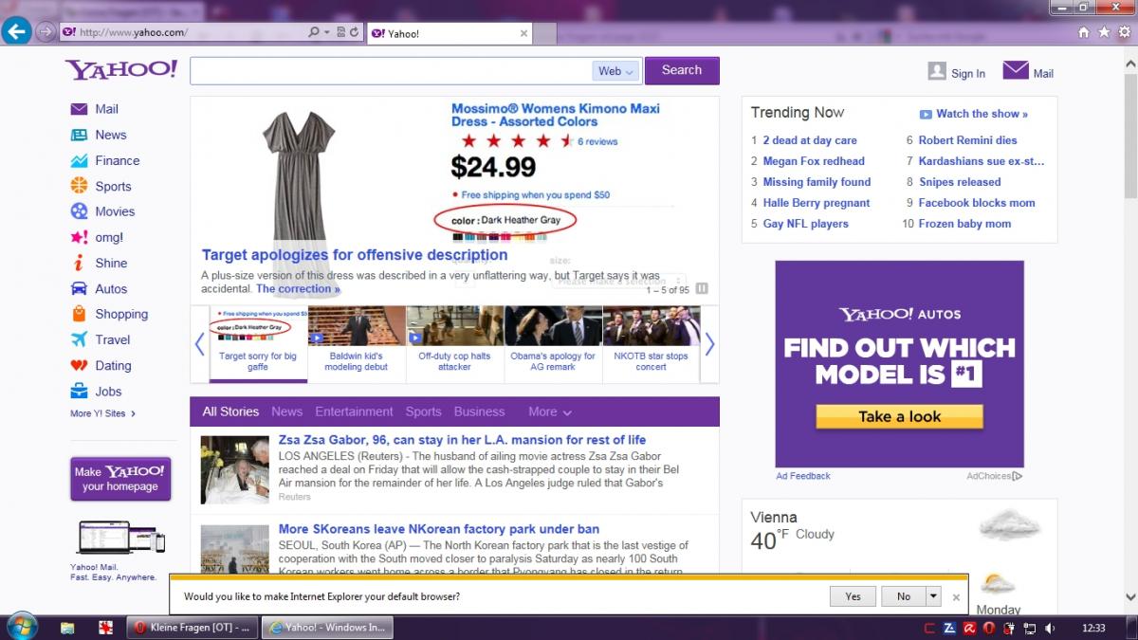Open Favorites with the star icon
Viewport: 1138px width, 640px height.
click(x=1104, y=32)
